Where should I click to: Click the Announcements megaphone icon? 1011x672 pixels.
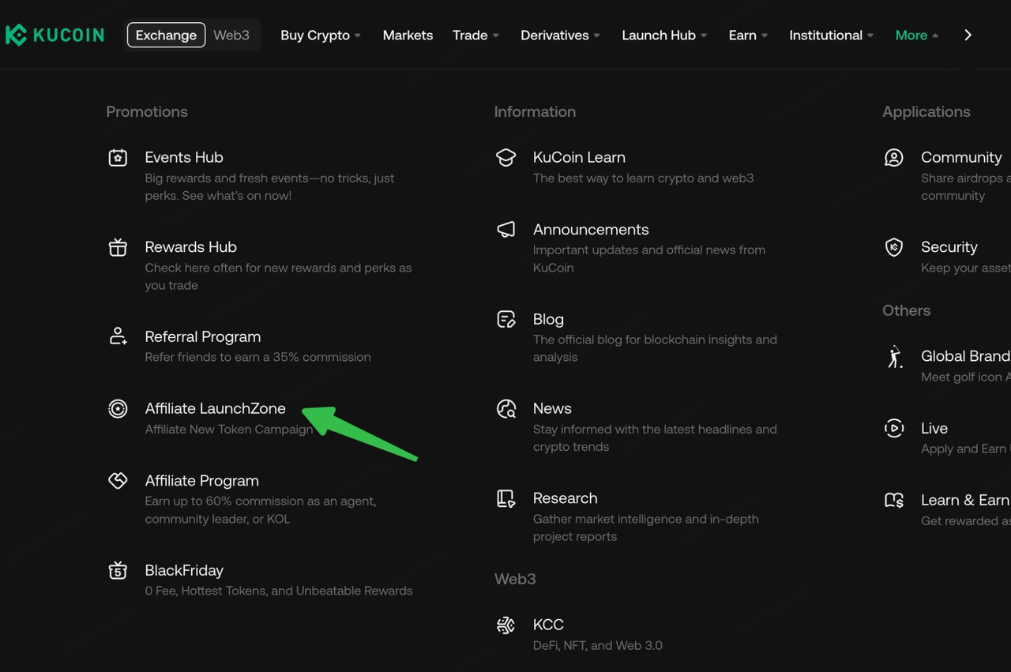click(x=505, y=230)
